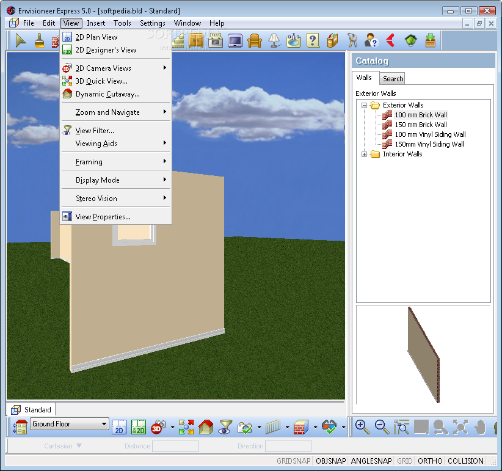This screenshot has height=471, width=502.
Task: Open the Settings menu
Action: (153, 23)
